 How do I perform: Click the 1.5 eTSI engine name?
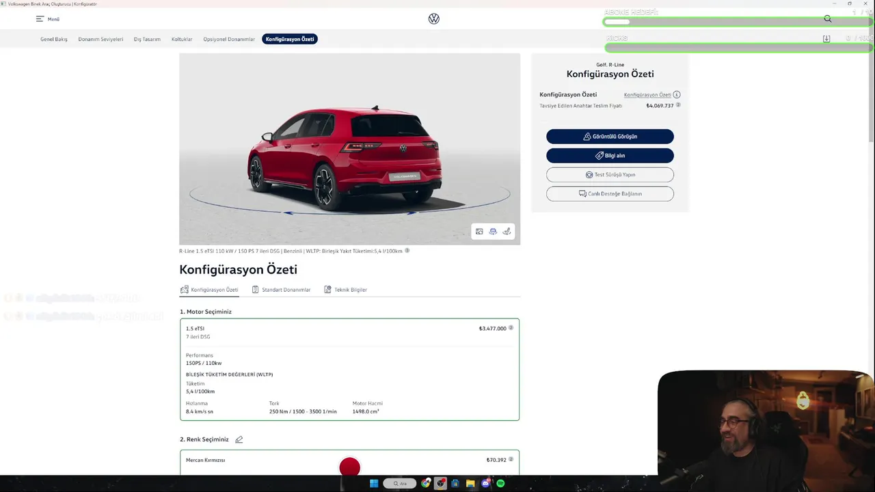pyautogui.click(x=195, y=329)
